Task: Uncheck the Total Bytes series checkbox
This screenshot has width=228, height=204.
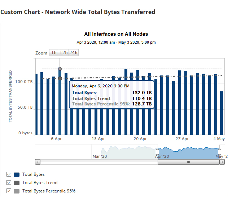Action: pyautogui.click(x=9, y=174)
